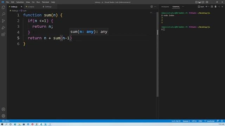Kill the terminal with trash icon
The width and height of the screenshot is (225, 126).
pyautogui.click(x=216, y=7)
